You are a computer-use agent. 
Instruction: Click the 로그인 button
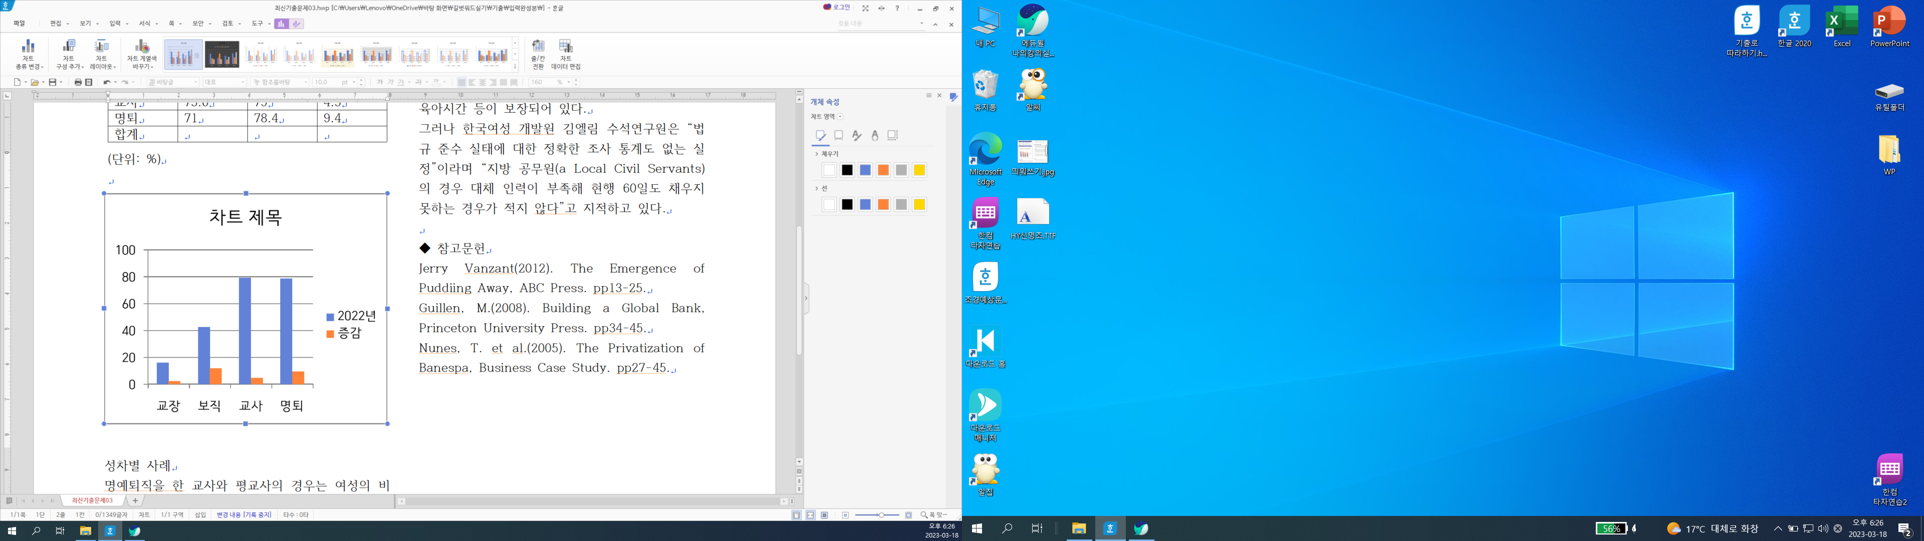(x=837, y=8)
